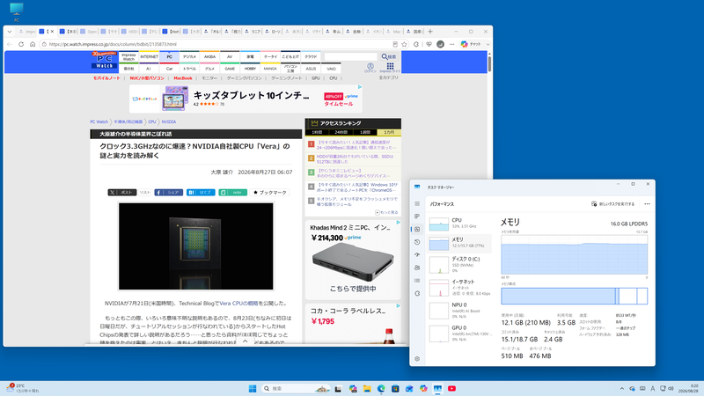
Task: Switch to the Impress browser tab
Action: pos(27,32)
